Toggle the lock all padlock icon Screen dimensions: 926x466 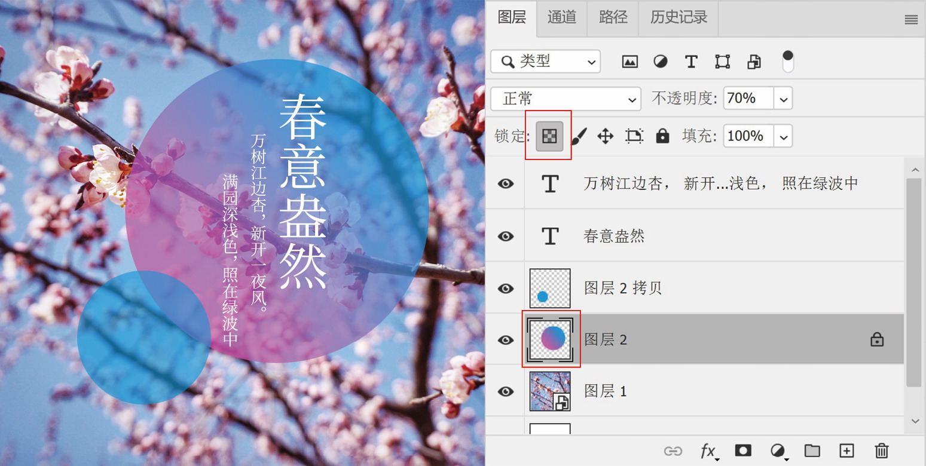coord(662,137)
